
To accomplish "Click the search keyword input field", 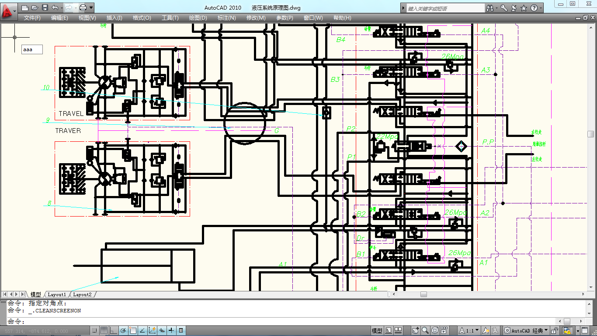I will pyautogui.click(x=445, y=8).
